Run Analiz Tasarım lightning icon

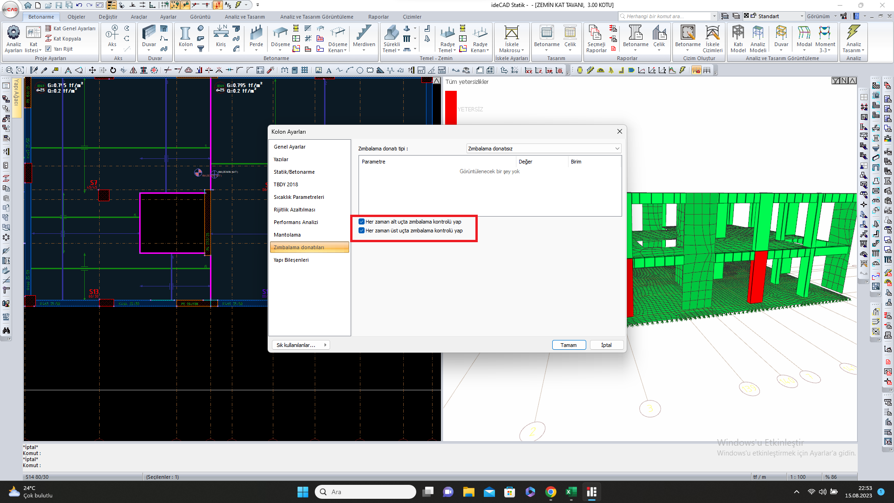tap(853, 39)
